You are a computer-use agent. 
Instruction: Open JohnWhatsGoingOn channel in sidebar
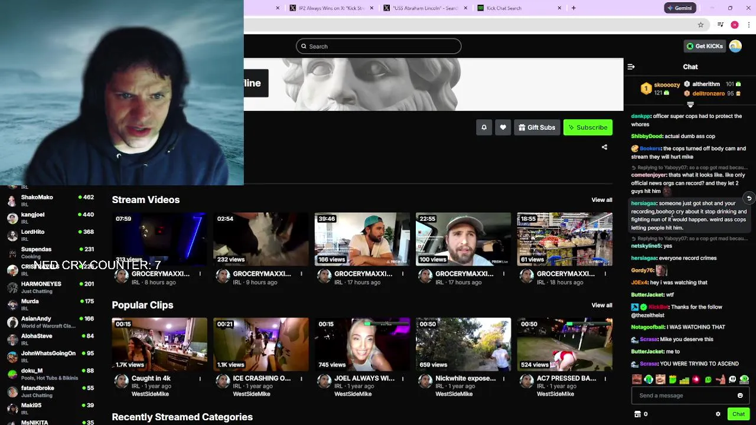tap(50, 357)
